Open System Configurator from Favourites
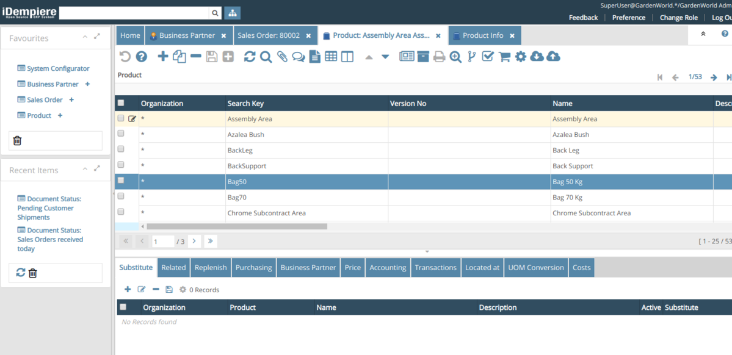 [58, 68]
